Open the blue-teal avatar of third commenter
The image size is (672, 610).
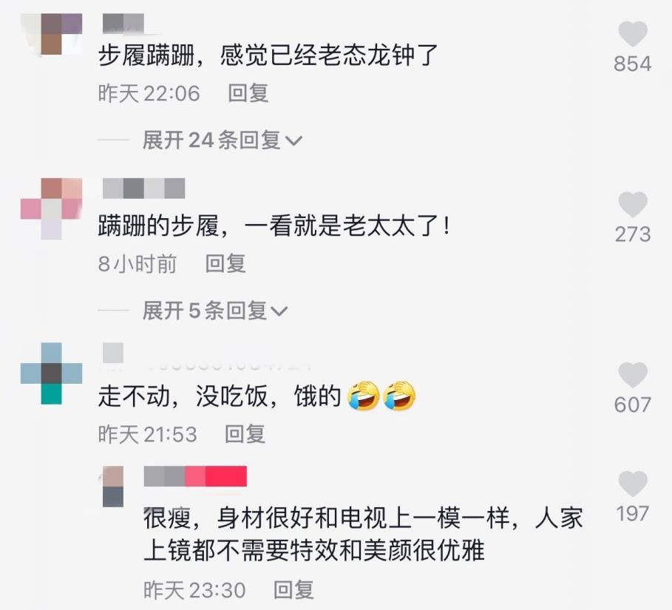coord(52,373)
